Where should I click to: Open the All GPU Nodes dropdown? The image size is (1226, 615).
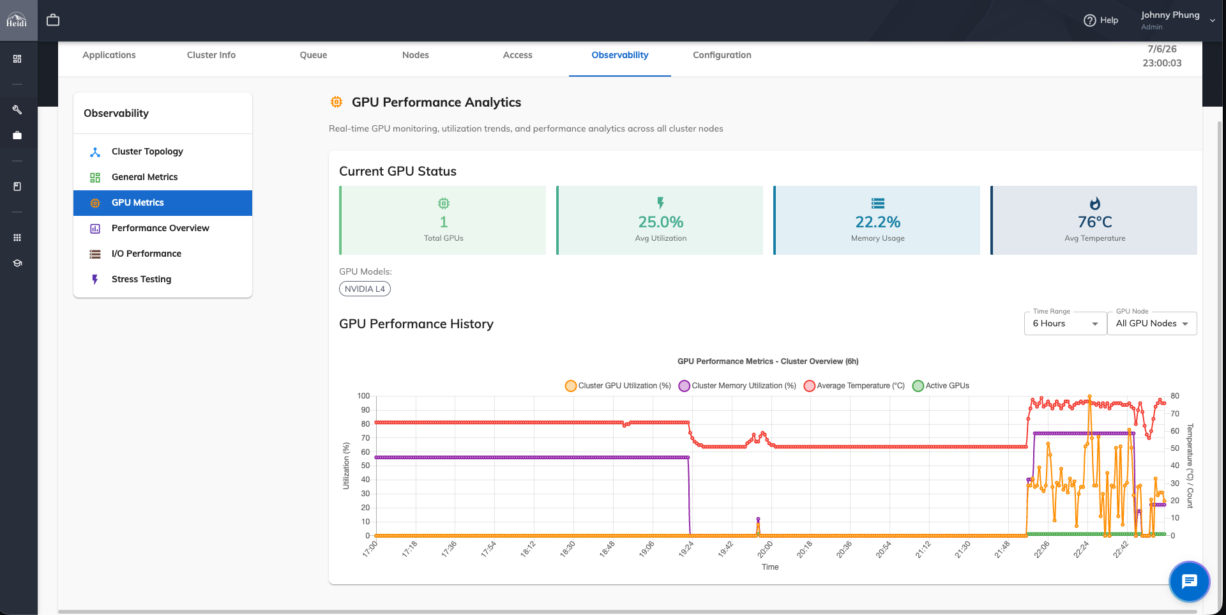pos(1152,324)
